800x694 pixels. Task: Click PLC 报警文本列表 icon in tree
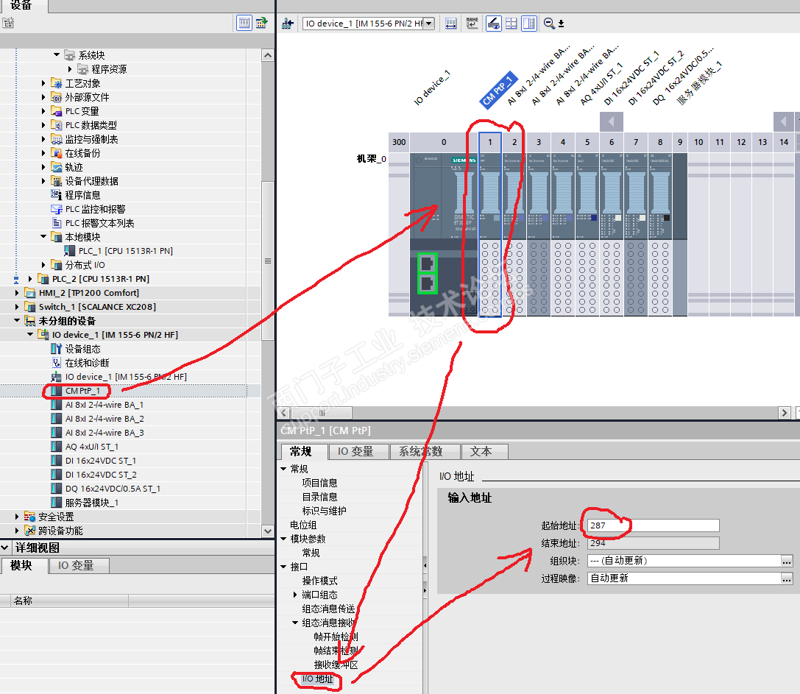coord(56,223)
